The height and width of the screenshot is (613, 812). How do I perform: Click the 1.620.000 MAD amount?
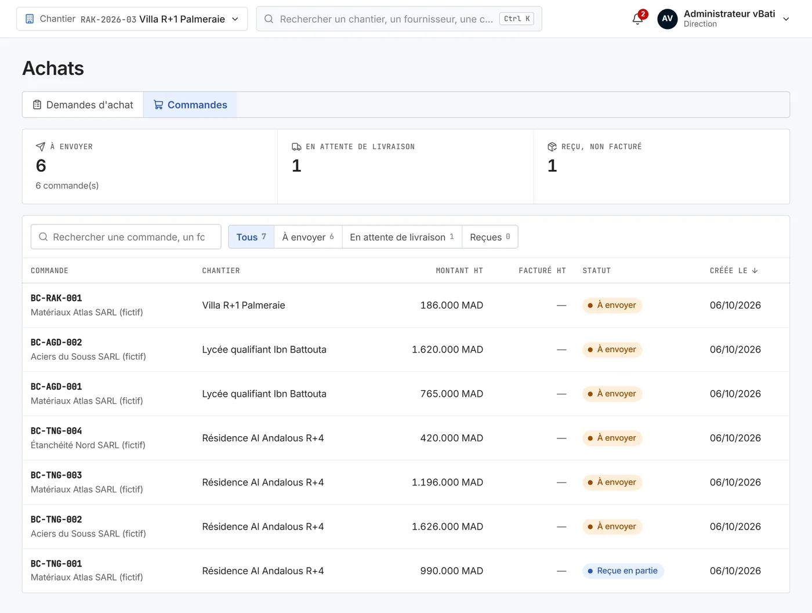(447, 350)
